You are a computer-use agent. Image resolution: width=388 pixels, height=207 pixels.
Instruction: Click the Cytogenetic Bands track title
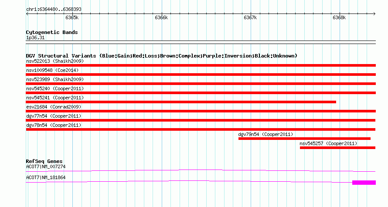coord(52,32)
